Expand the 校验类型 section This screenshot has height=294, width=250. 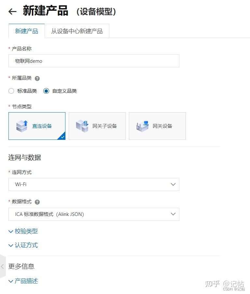(23, 231)
